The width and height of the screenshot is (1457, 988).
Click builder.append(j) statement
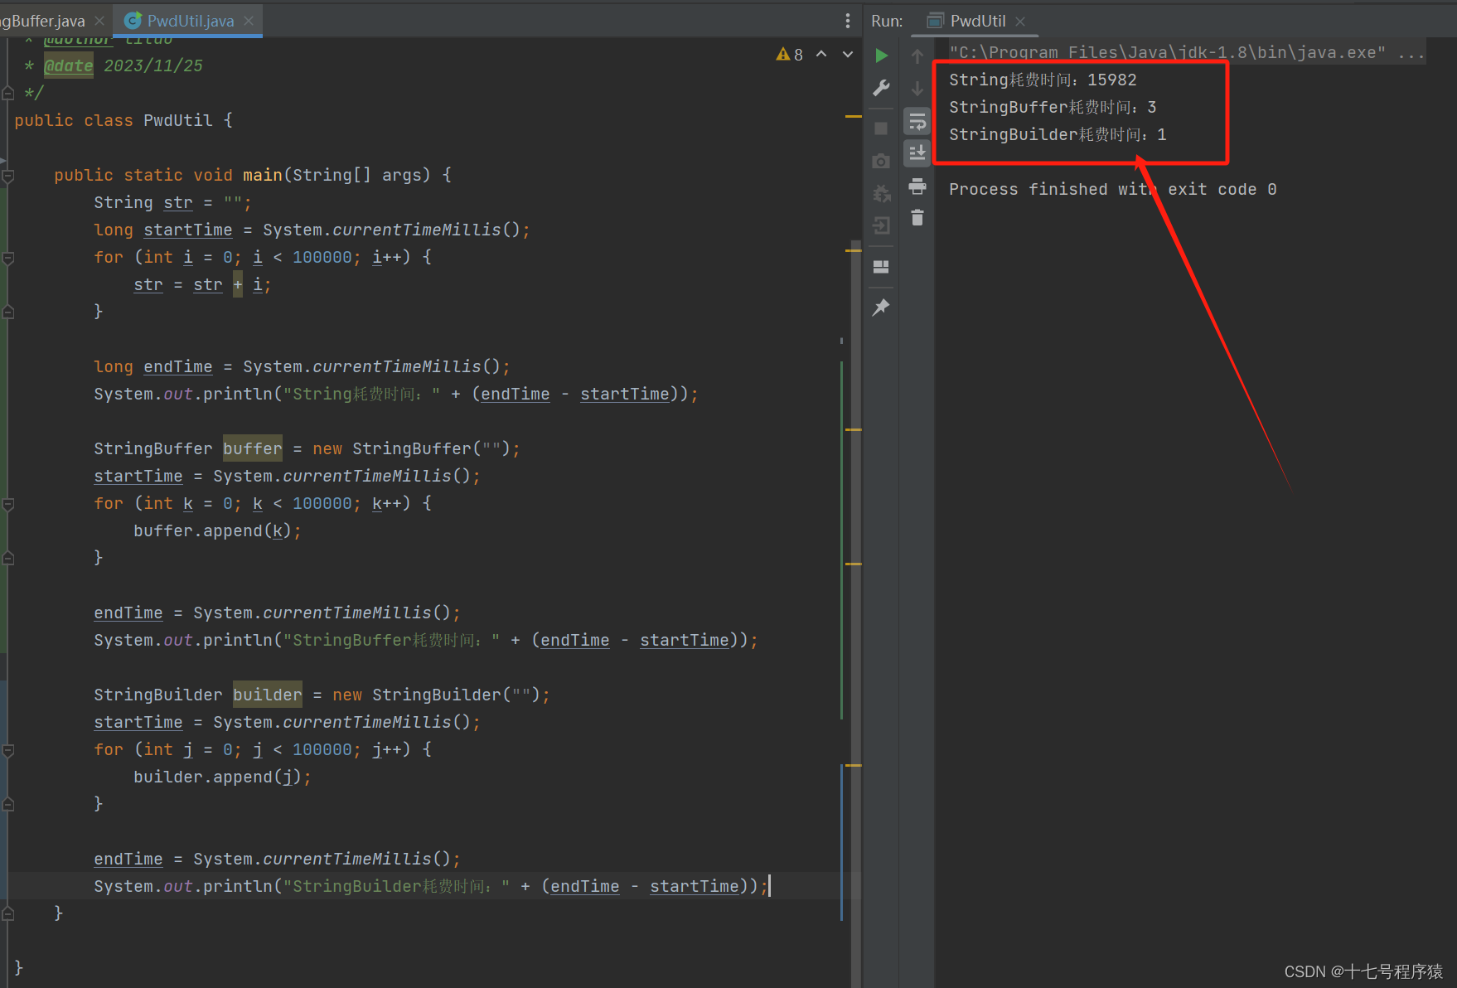coord(222,777)
